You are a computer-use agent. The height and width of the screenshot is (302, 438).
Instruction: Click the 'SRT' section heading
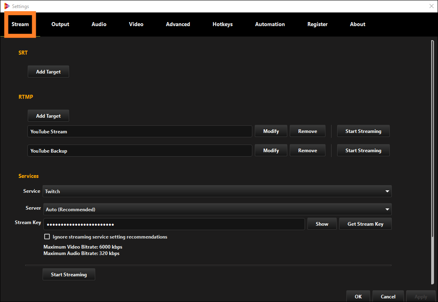[x=23, y=53]
